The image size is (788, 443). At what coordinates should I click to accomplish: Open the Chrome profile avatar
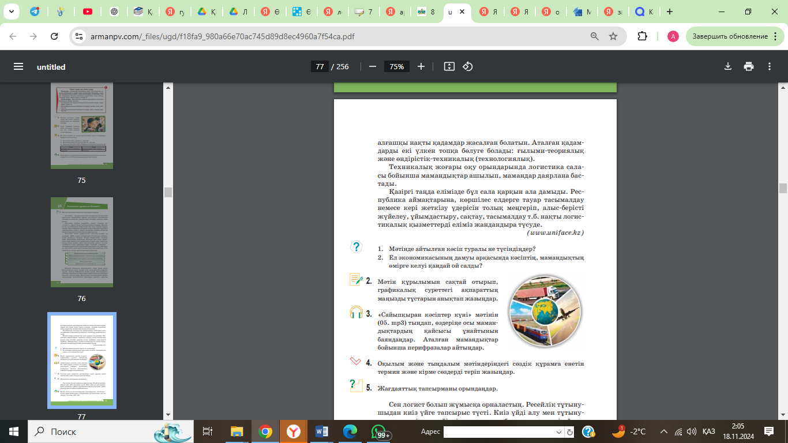pos(673,36)
